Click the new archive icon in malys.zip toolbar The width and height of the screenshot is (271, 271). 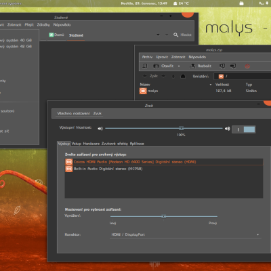click(x=145, y=66)
